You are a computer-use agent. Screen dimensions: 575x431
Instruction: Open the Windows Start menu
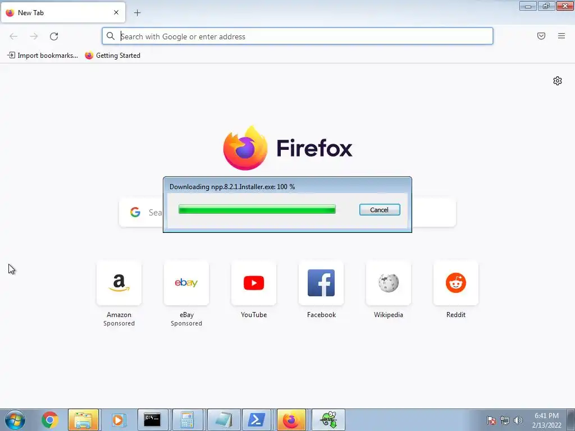click(15, 420)
